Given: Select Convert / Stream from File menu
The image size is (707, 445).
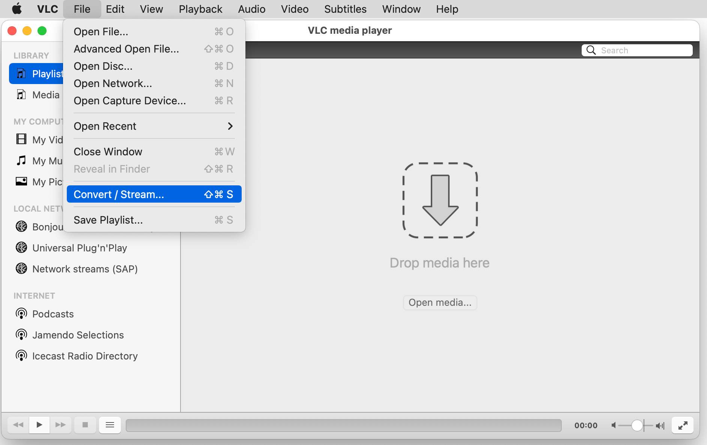Looking at the screenshot, I should (119, 194).
